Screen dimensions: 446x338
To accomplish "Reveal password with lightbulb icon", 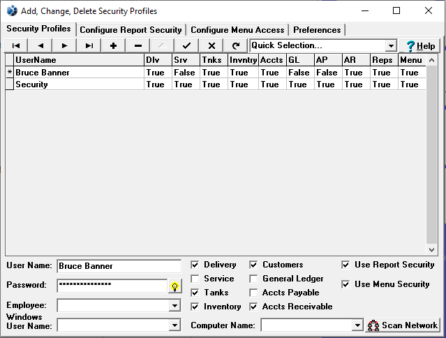I will 174,286.
